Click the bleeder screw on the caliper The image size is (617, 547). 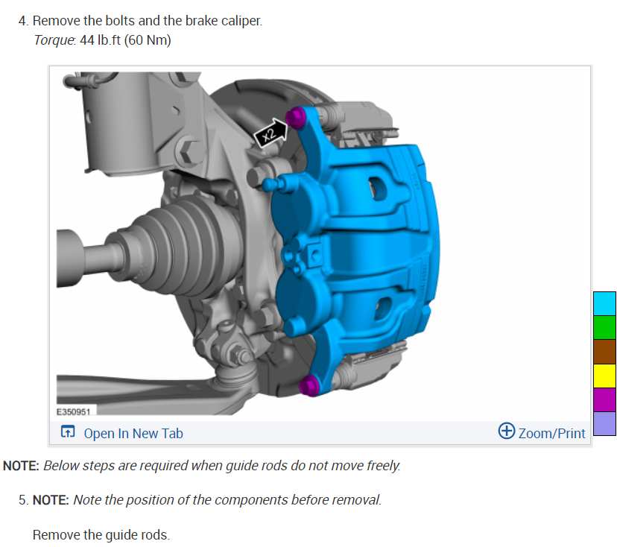pyautogui.click(x=273, y=184)
